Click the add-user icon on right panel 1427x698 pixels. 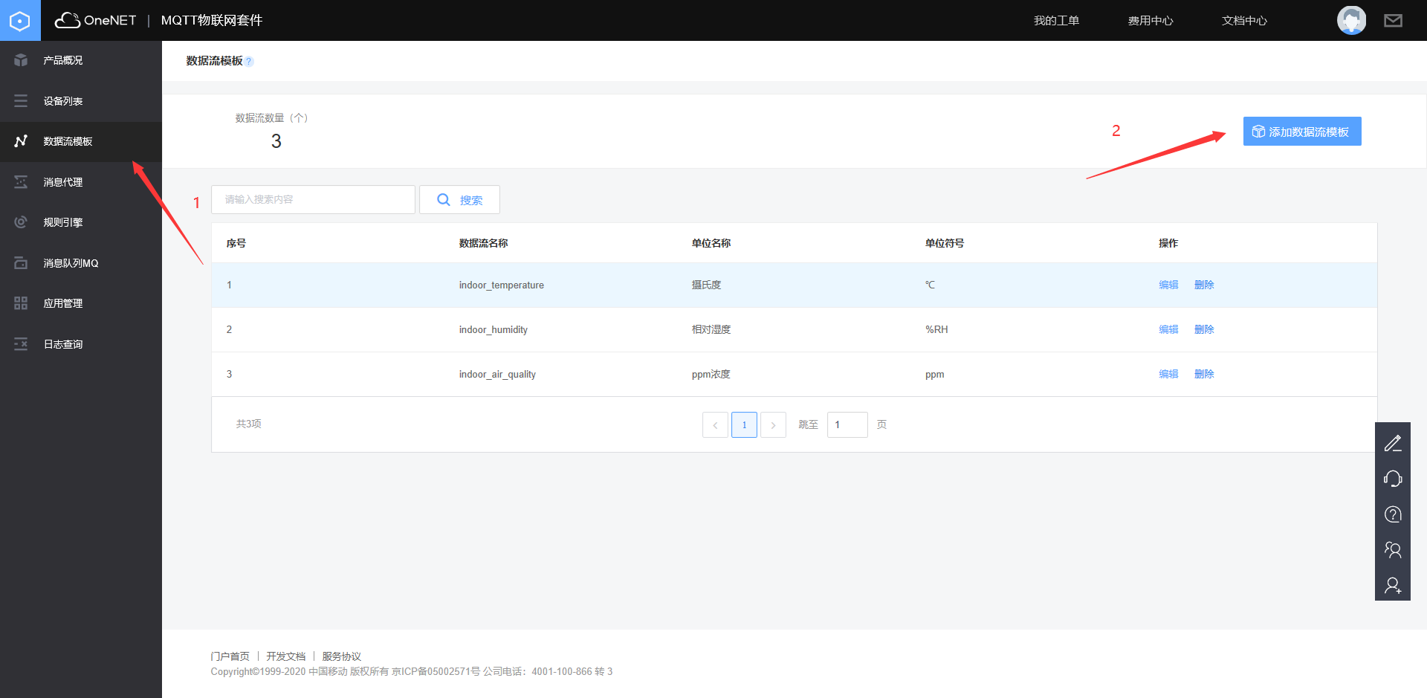pos(1393,586)
